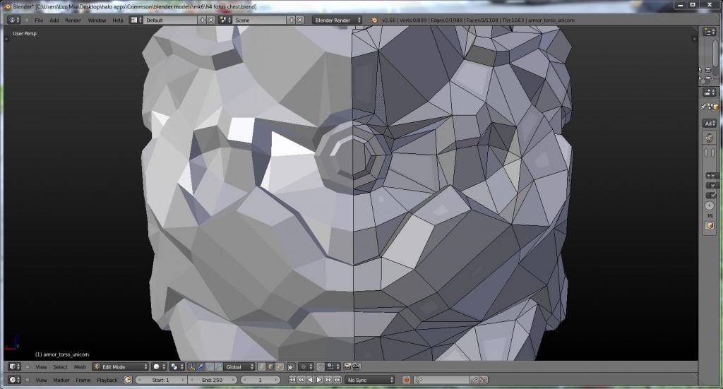Open the Add menu
Image resolution: width=723 pixels, height=389 pixels.
click(54, 20)
